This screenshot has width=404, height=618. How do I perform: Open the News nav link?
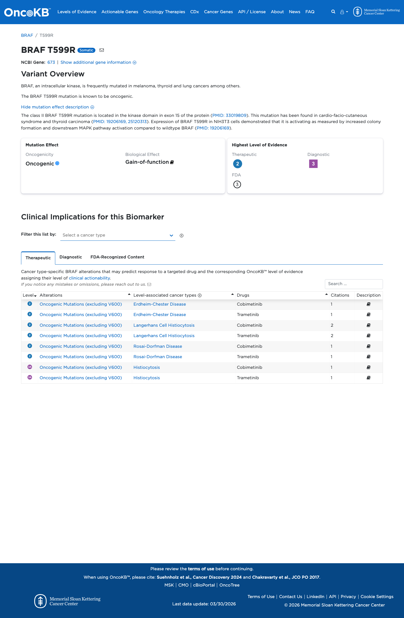(x=295, y=12)
